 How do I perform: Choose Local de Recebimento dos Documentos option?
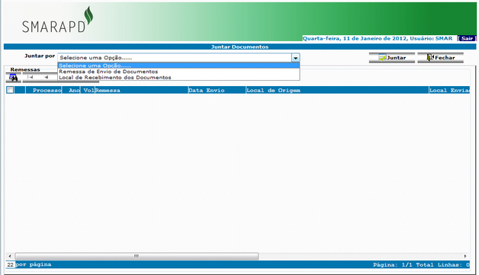point(115,78)
